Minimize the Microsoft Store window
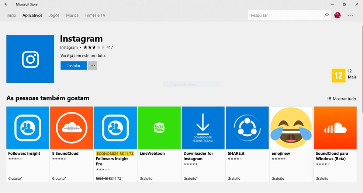The image size is (363, 193). [332, 4]
